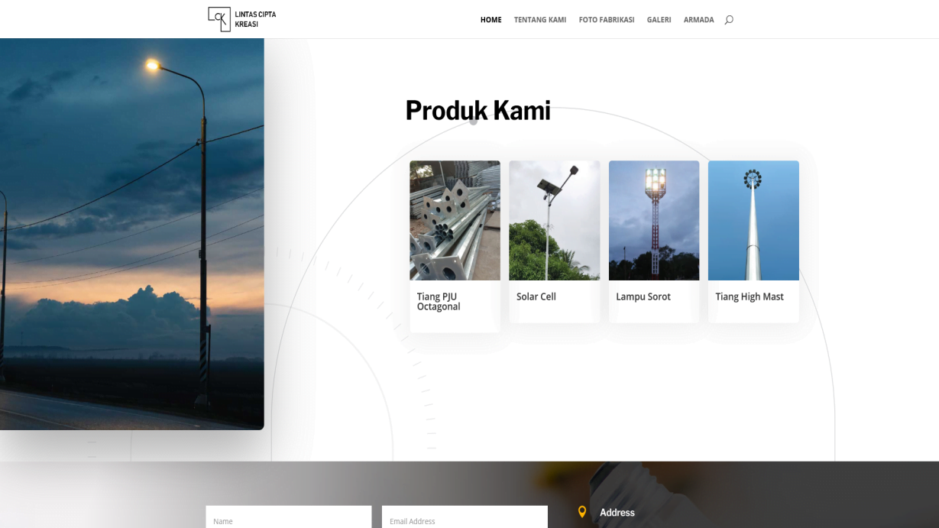This screenshot has height=528, width=939.
Task: Visit the Tiang High Mast title link
Action: click(750, 296)
